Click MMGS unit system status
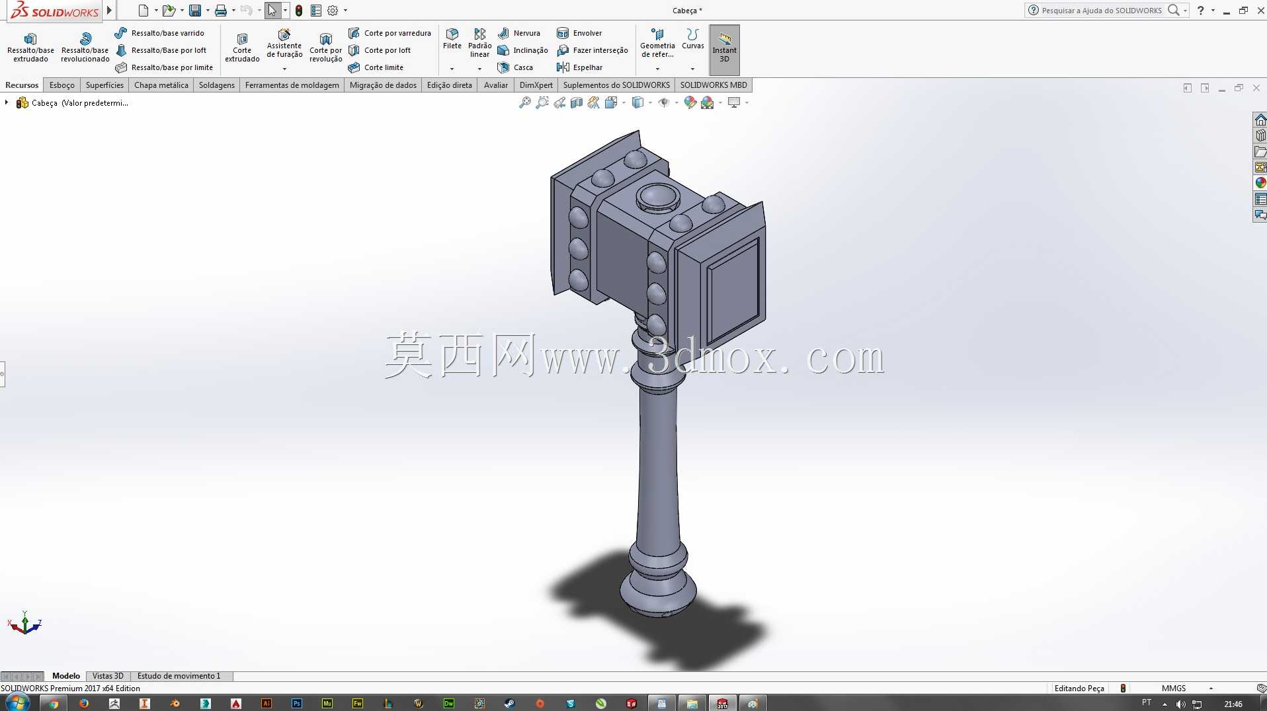This screenshot has height=711, width=1267. tap(1174, 689)
